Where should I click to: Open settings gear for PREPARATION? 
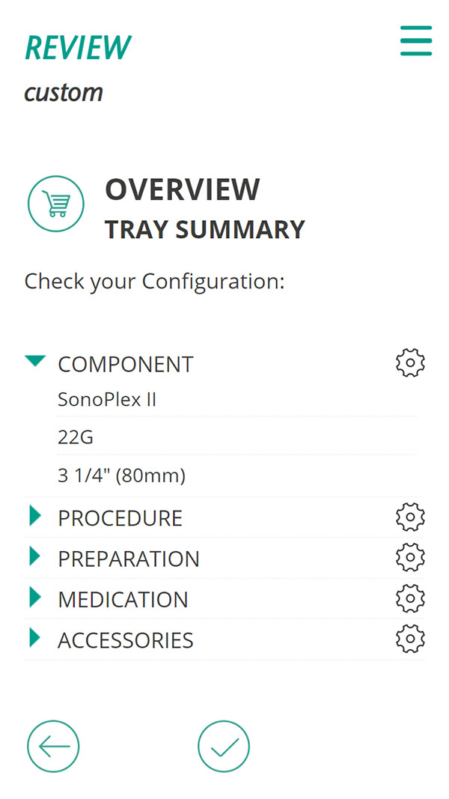click(410, 558)
